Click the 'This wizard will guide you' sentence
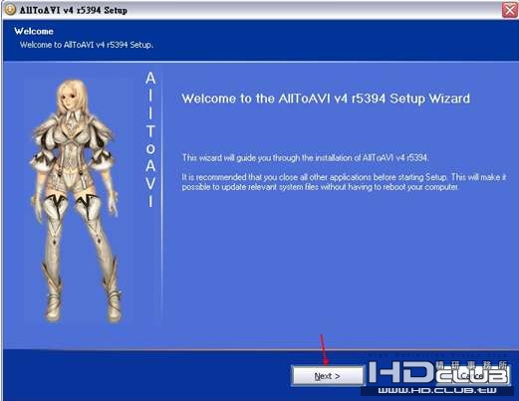 [305, 157]
